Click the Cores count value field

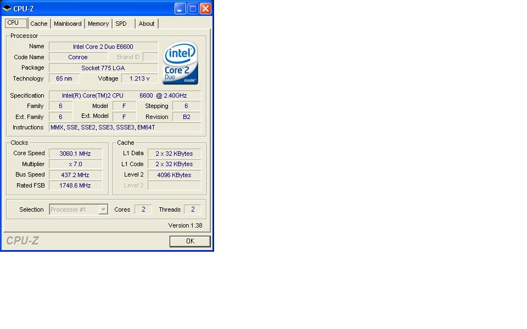tap(143, 209)
